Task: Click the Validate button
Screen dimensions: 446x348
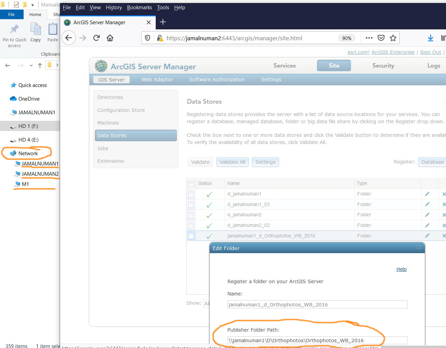Action: click(200, 162)
